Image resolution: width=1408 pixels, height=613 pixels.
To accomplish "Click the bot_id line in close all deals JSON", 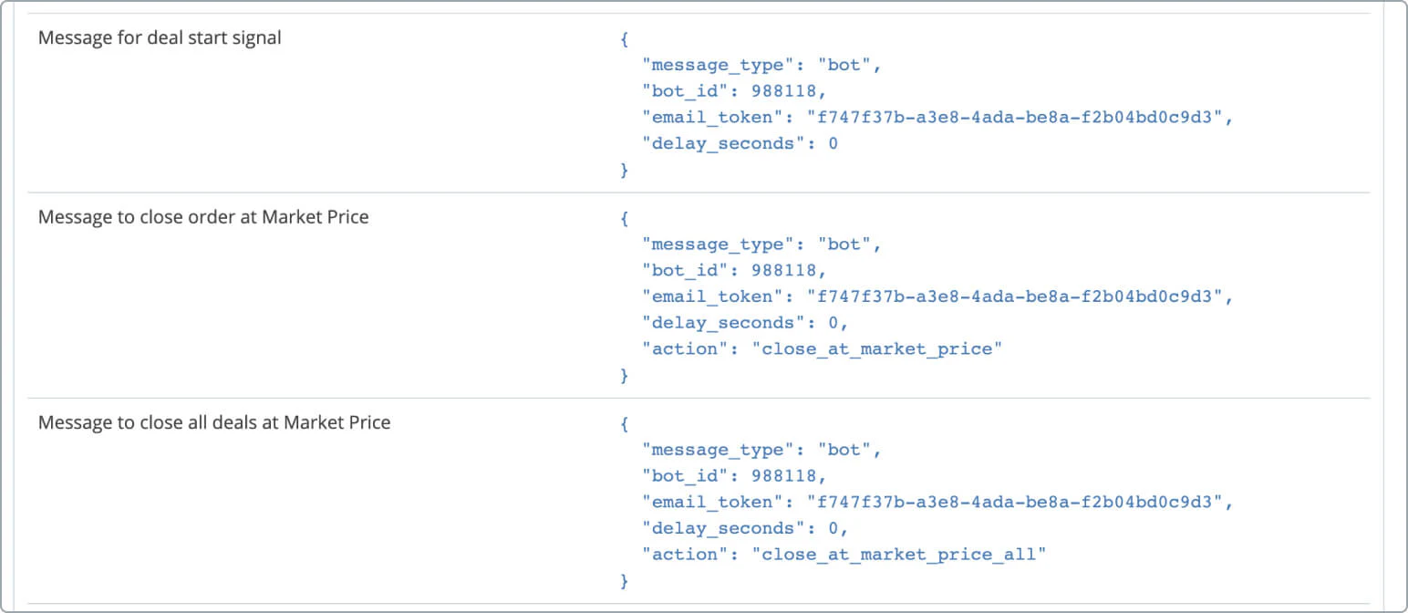I will [x=734, y=476].
